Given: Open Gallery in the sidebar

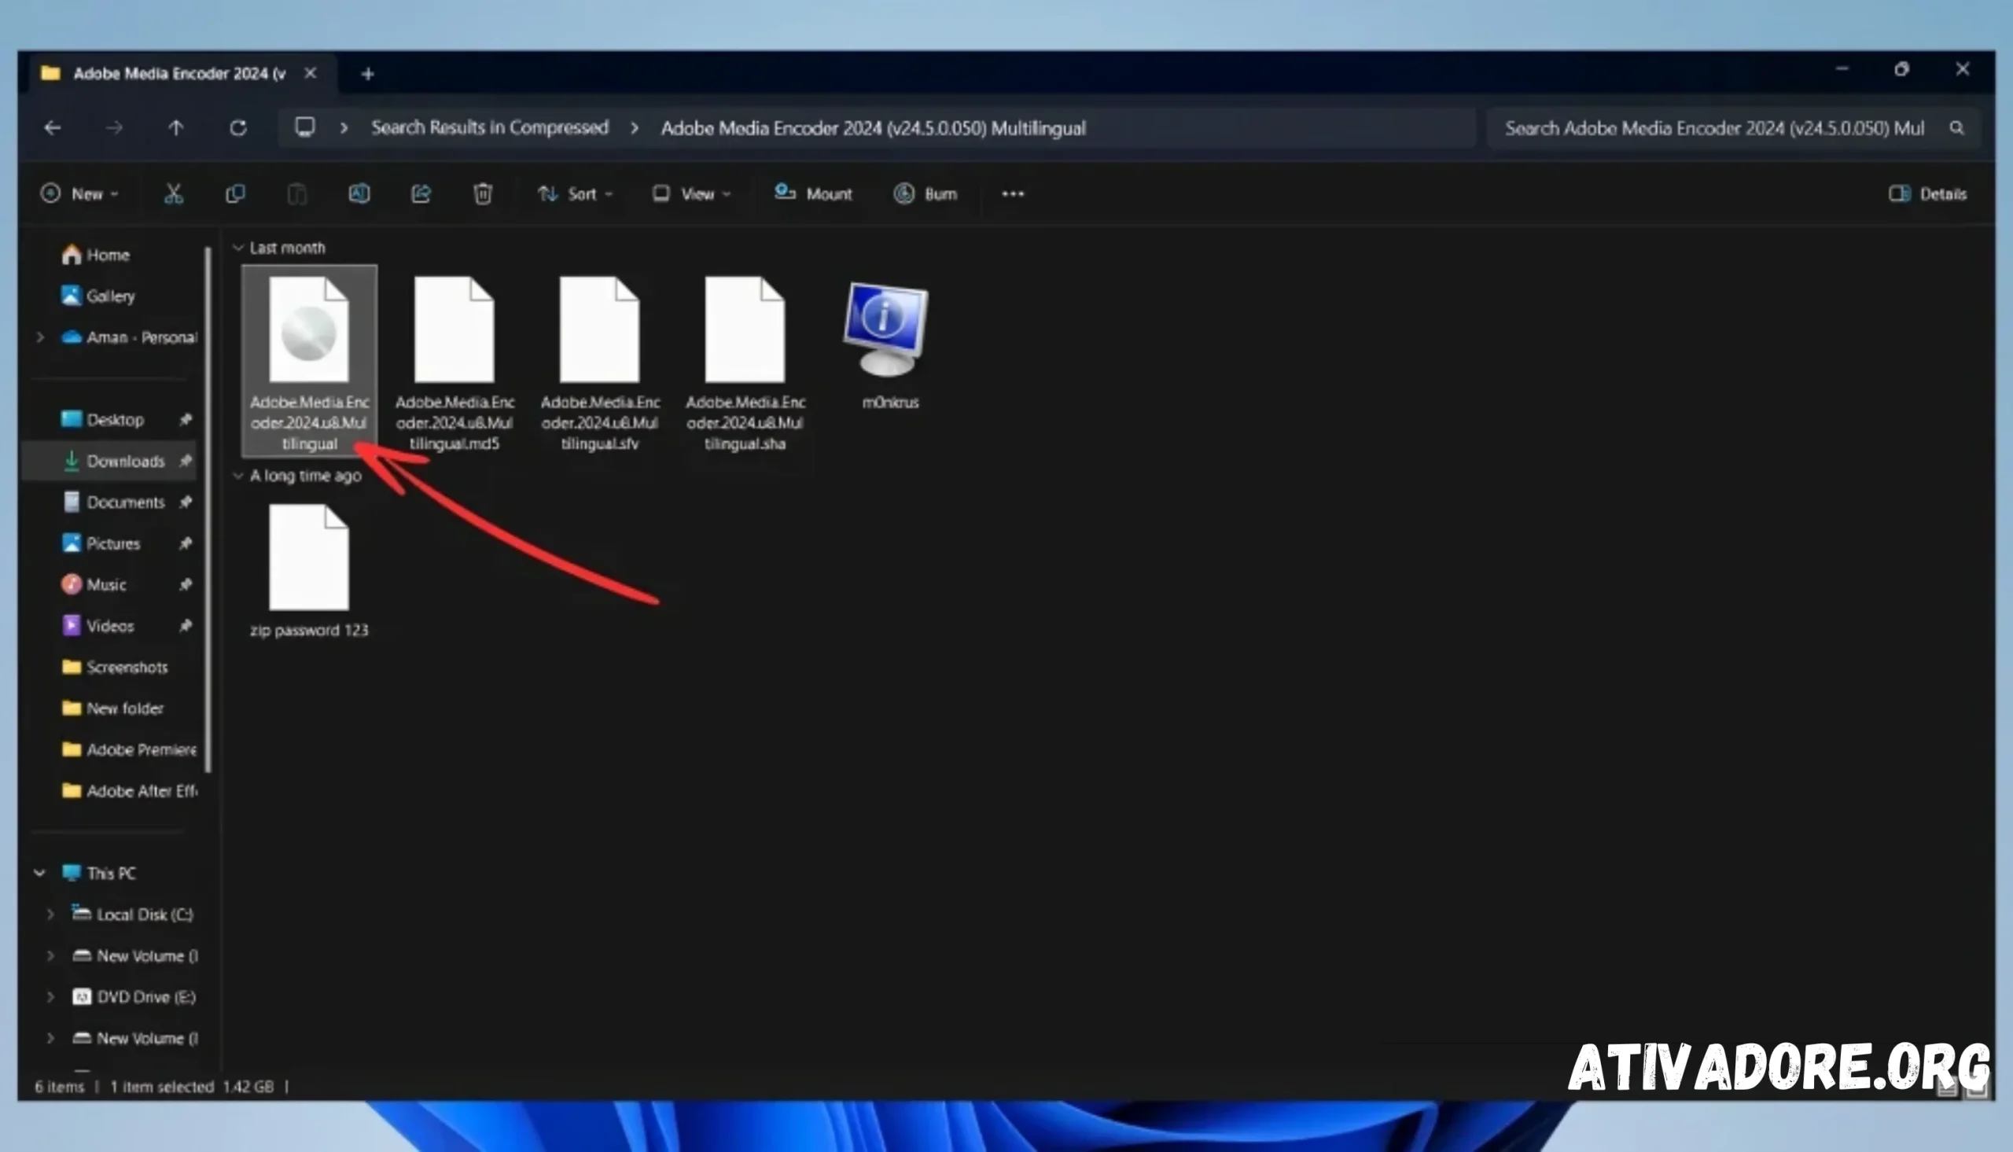Looking at the screenshot, I should [98, 296].
